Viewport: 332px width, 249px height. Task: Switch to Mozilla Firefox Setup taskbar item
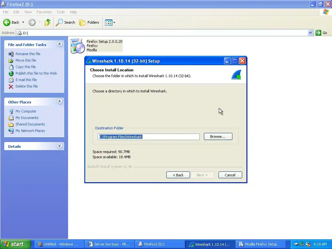260,244
